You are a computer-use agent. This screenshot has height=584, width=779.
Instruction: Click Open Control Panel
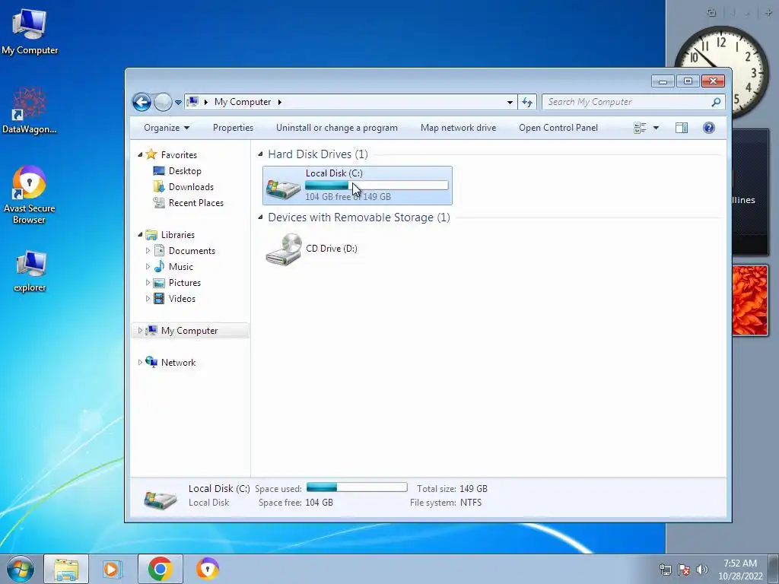point(558,128)
